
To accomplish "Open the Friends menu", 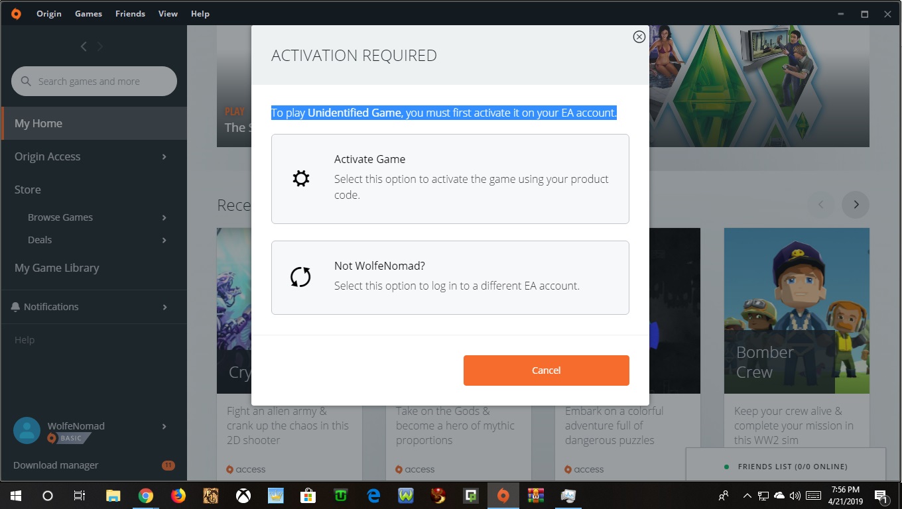I will pyautogui.click(x=130, y=13).
